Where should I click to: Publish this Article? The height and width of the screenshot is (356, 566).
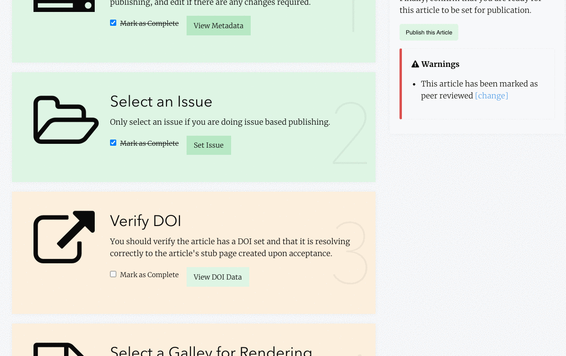(x=429, y=32)
